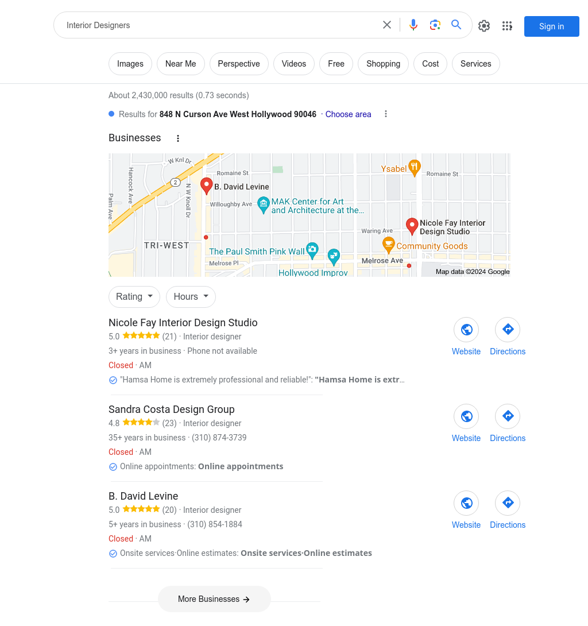Start voice search with the microphone icon
Viewport: 588px width, 626px height.
point(413,25)
